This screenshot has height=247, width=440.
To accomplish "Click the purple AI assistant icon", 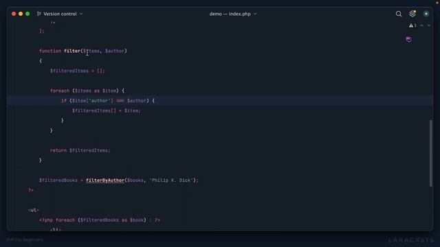I will pos(408,39).
